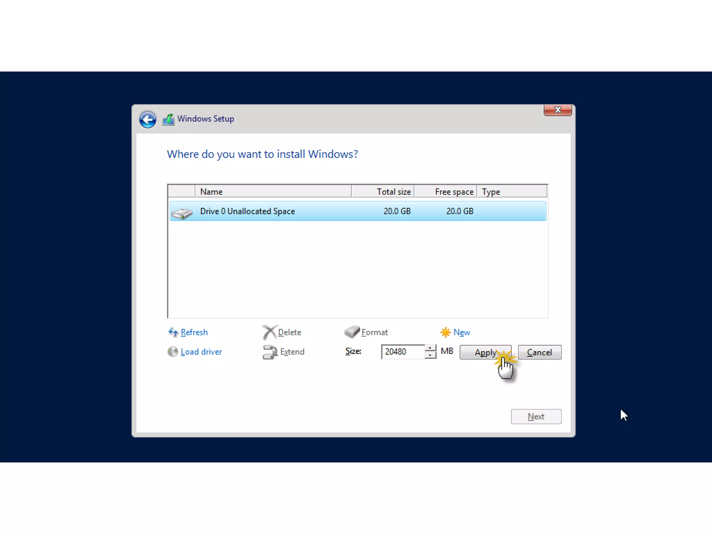
Task: Click the 20.0 GB free space cell
Action: (460, 211)
